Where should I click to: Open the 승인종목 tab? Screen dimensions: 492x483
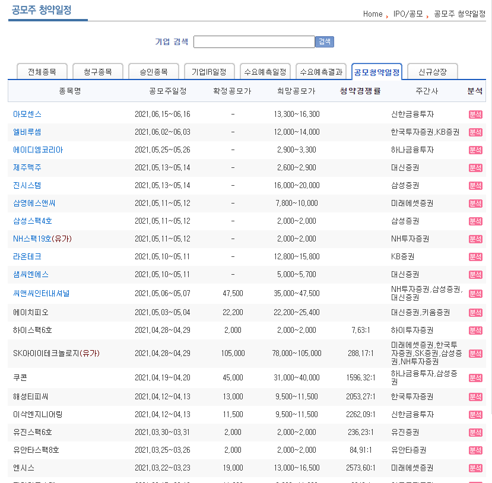click(x=154, y=72)
